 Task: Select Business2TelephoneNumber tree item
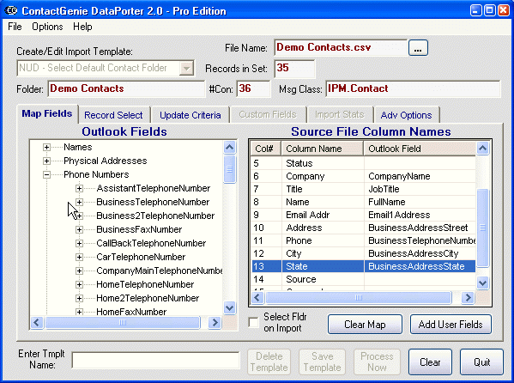point(155,216)
